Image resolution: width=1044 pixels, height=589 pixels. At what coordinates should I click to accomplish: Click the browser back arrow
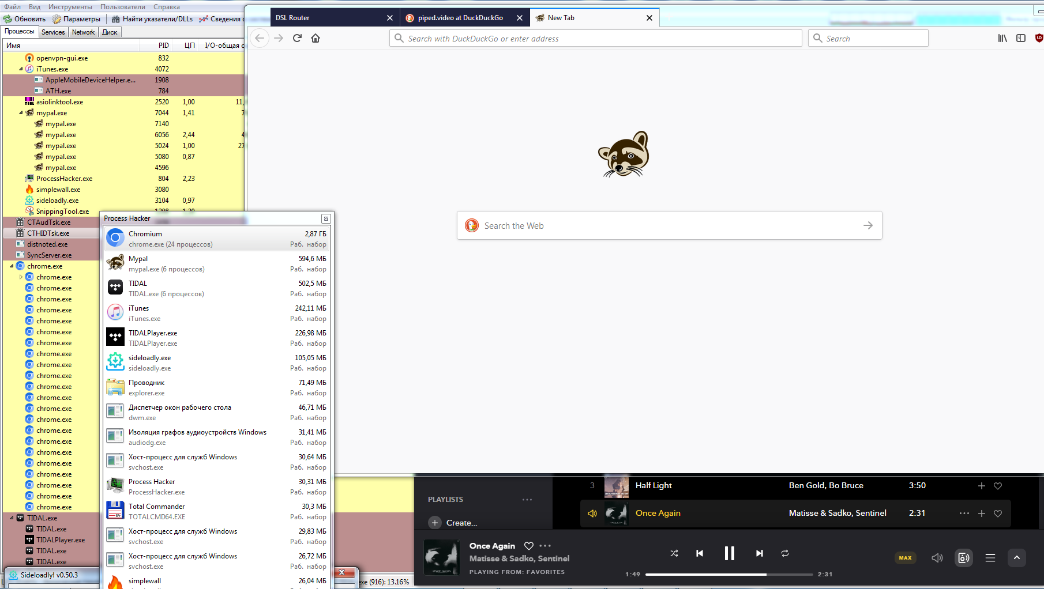pyautogui.click(x=260, y=38)
